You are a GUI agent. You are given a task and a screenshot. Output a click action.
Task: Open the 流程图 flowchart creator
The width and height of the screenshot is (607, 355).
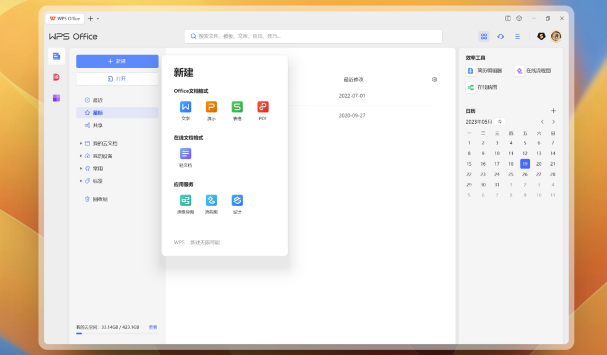point(211,201)
